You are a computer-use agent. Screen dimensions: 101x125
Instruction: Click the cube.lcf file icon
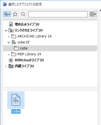[x=14, y=42]
